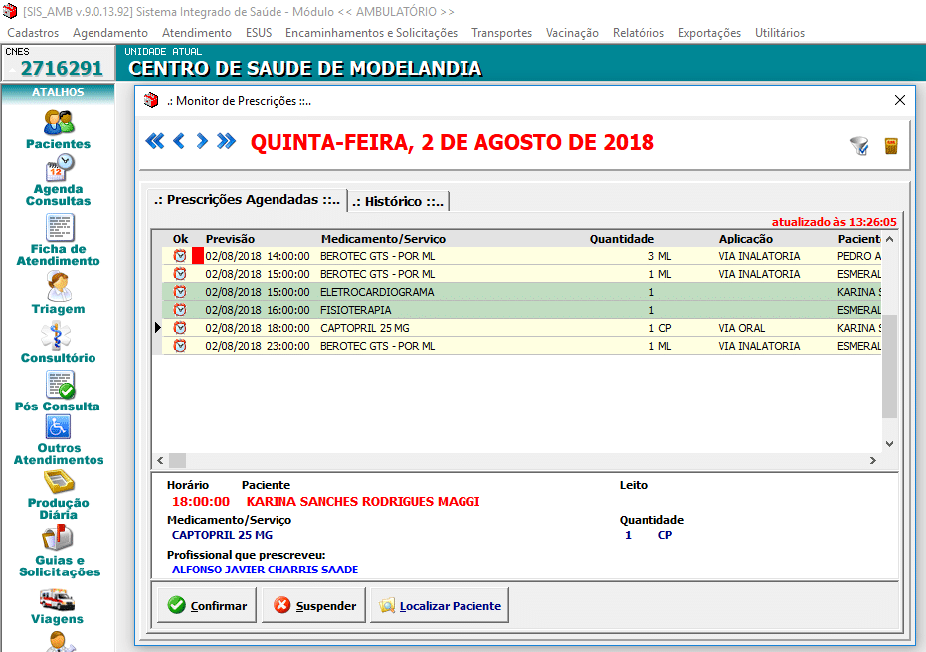Open Pós Consulta shortcut
This screenshot has width=926, height=652.
(x=58, y=386)
